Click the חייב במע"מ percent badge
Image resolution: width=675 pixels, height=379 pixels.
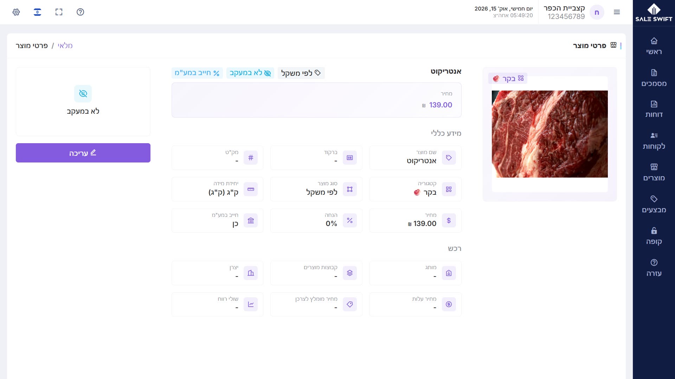click(197, 73)
